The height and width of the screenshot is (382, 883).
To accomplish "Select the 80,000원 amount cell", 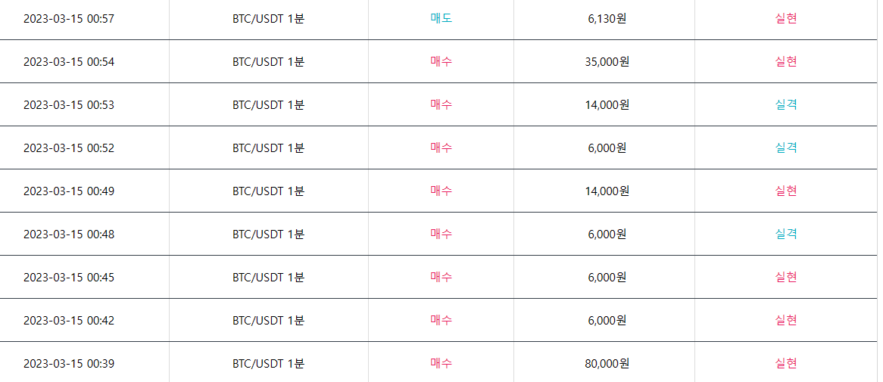I will pyautogui.click(x=607, y=364).
